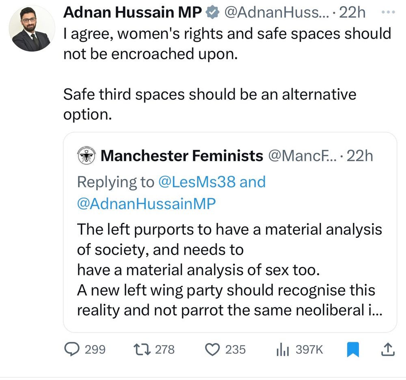Click the 22h timestamp on the main tweet
Viewport: 406px width, 380px height.
[x=353, y=12]
